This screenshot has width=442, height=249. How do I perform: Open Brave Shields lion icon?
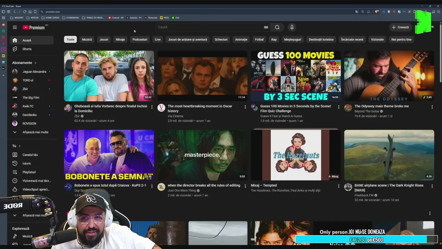pyautogui.click(x=377, y=12)
